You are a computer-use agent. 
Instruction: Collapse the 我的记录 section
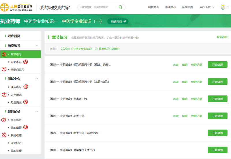click(x=36, y=111)
